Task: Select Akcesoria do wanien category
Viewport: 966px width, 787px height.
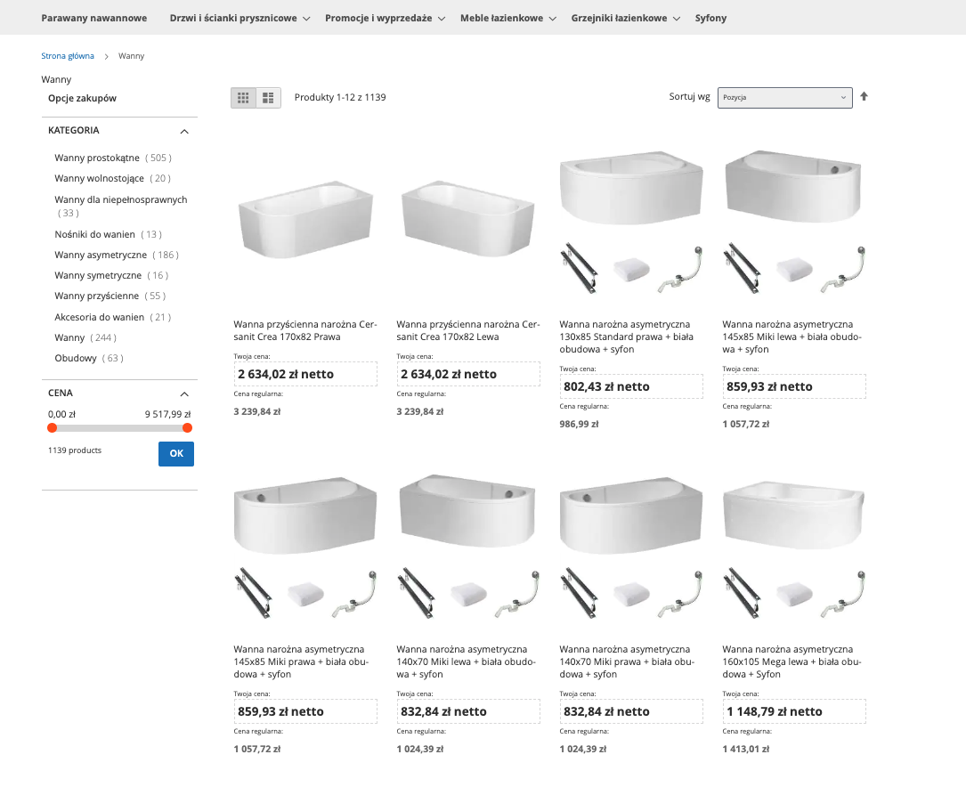Action: coord(99,317)
